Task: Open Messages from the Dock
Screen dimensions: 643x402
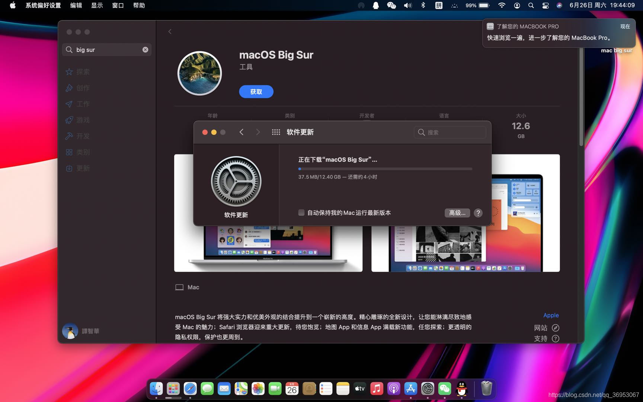Action: (x=207, y=389)
